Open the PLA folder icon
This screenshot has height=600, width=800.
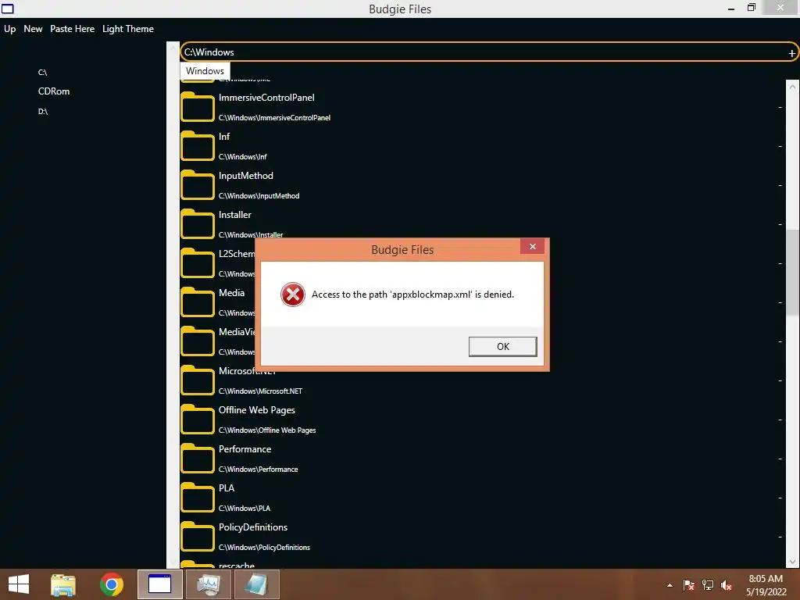click(x=198, y=497)
